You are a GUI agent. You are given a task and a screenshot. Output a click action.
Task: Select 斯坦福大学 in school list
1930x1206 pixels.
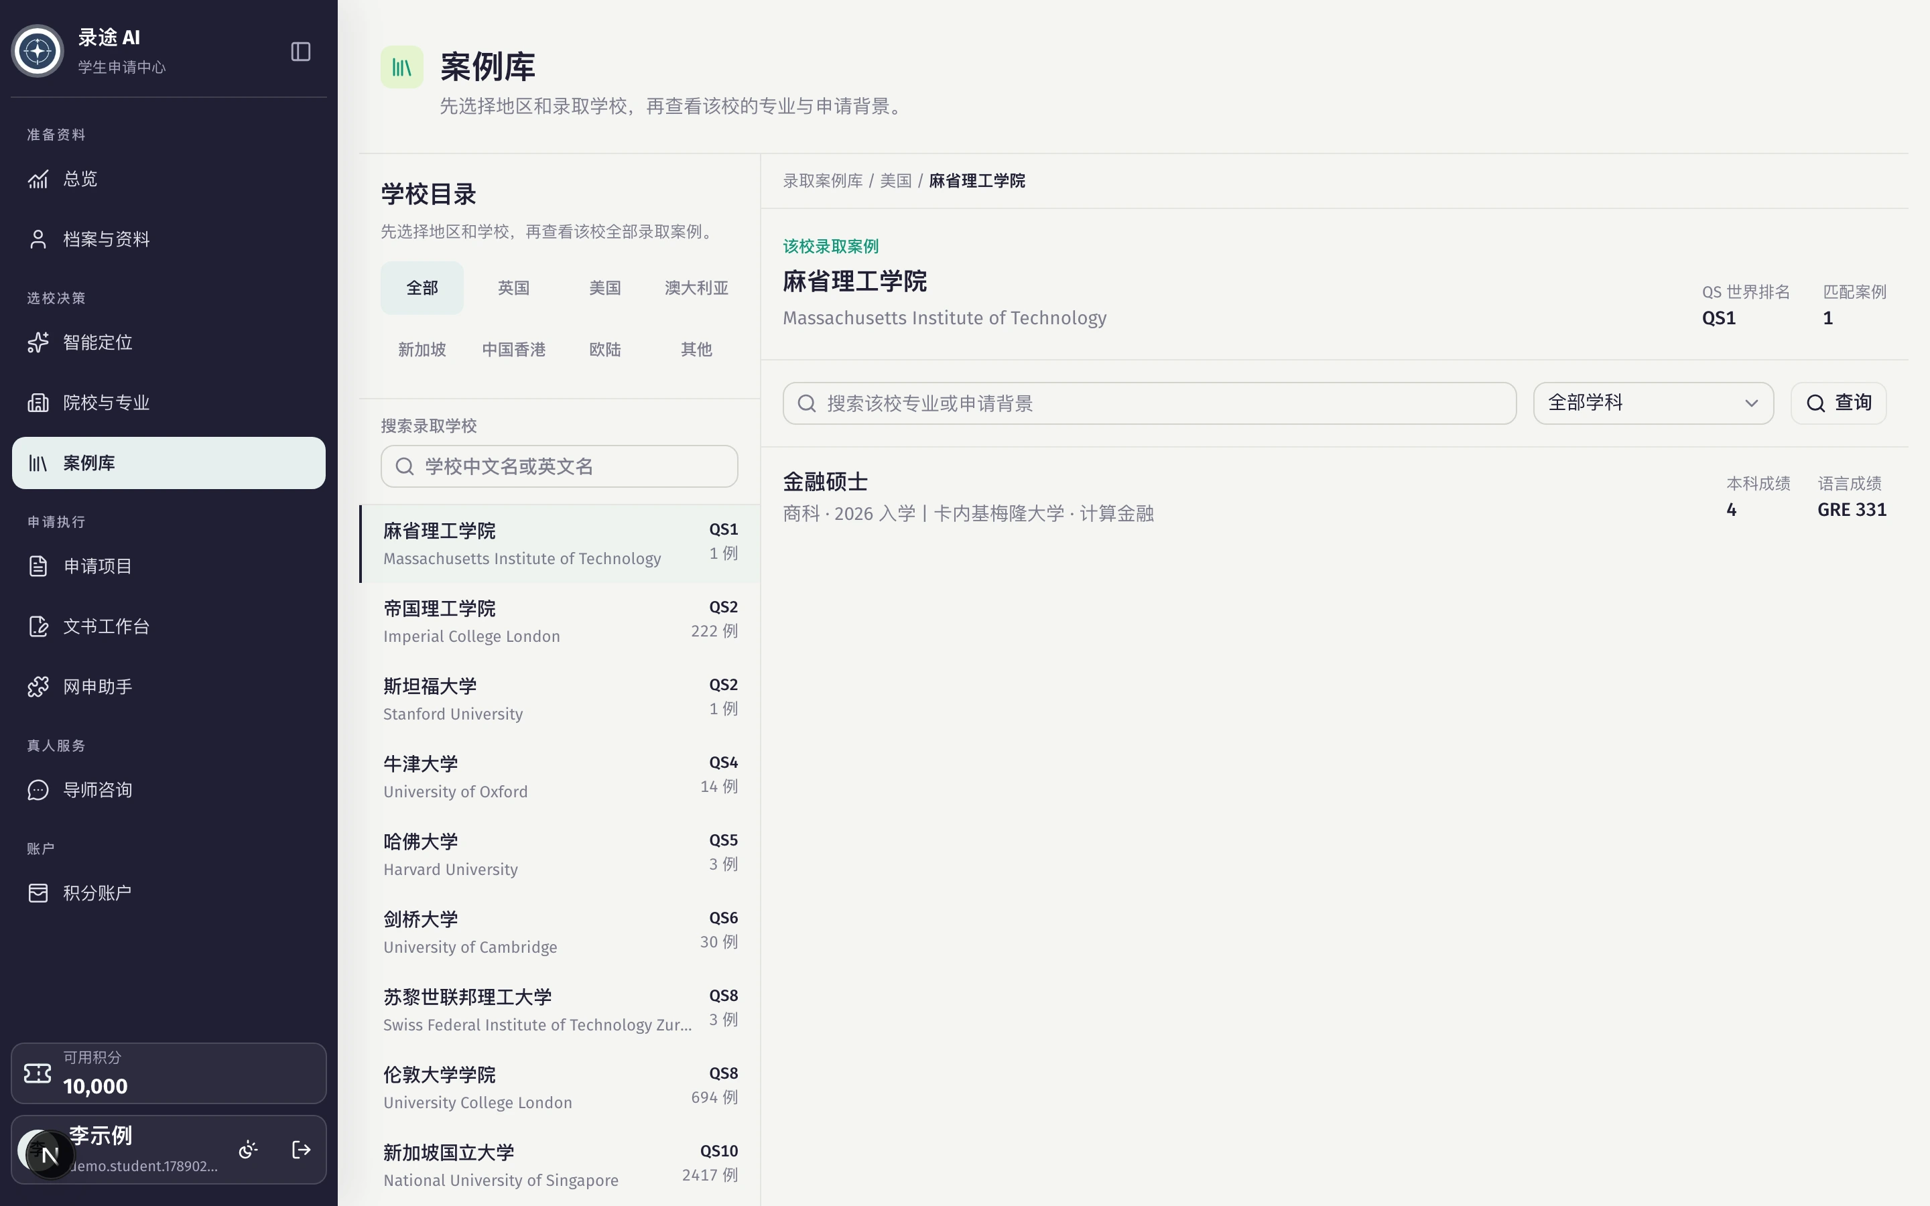click(x=560, y=699)
